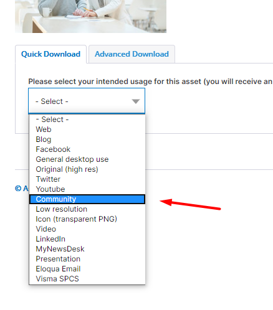
Task: Select General desktop use option
Action: point(87,159)
